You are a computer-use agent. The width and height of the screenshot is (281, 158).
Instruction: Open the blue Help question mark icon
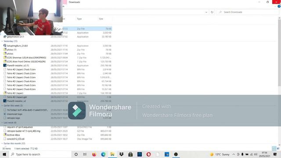pos(279,6)
